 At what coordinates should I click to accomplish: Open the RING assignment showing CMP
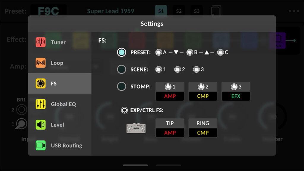click(x=203, y=128)
